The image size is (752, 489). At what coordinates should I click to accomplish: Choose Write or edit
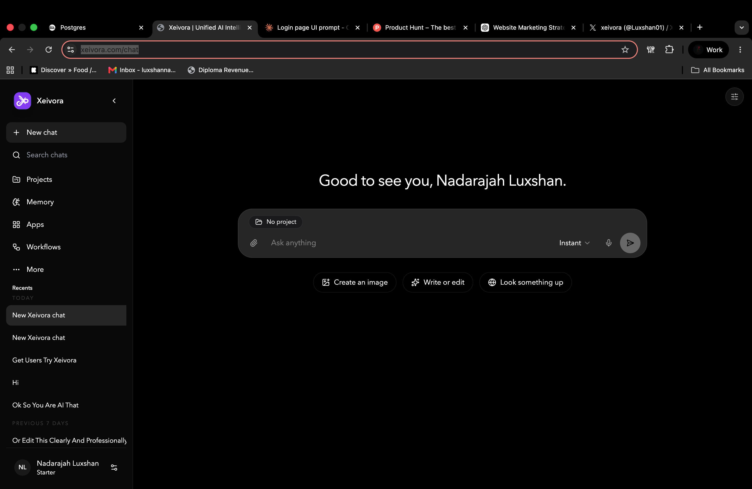tap(438, 282)
